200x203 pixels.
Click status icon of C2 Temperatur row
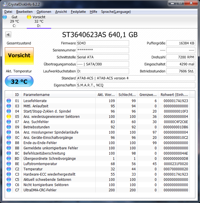tap(9, 169)
